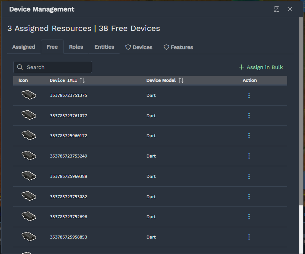The height and width of the screenshot is (254, 305).
Task: Click the dialog's vertical scrollbar
Action: tap(301, 110)
